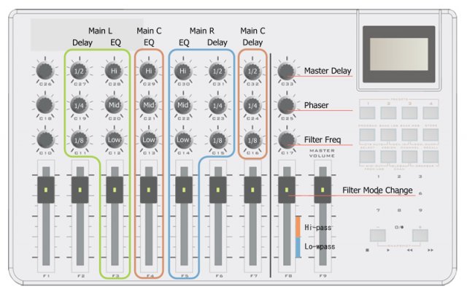Click the unlabeled knob C10

pyautogui.click(x=45, y=140)
